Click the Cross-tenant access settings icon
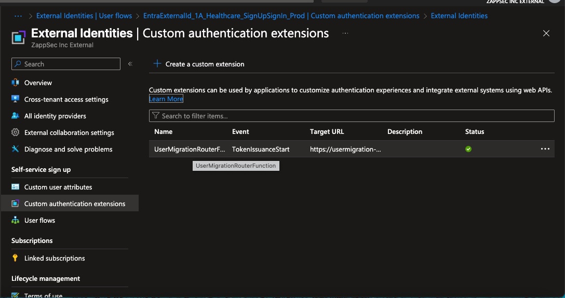 point(15,99)
